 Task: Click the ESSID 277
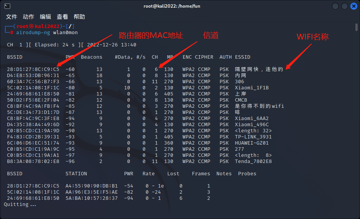(x=239, y=149)
